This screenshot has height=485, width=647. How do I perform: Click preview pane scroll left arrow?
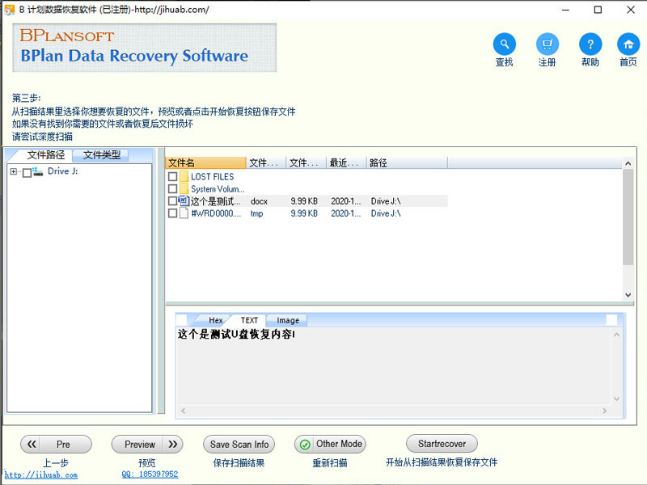point(184,411)
